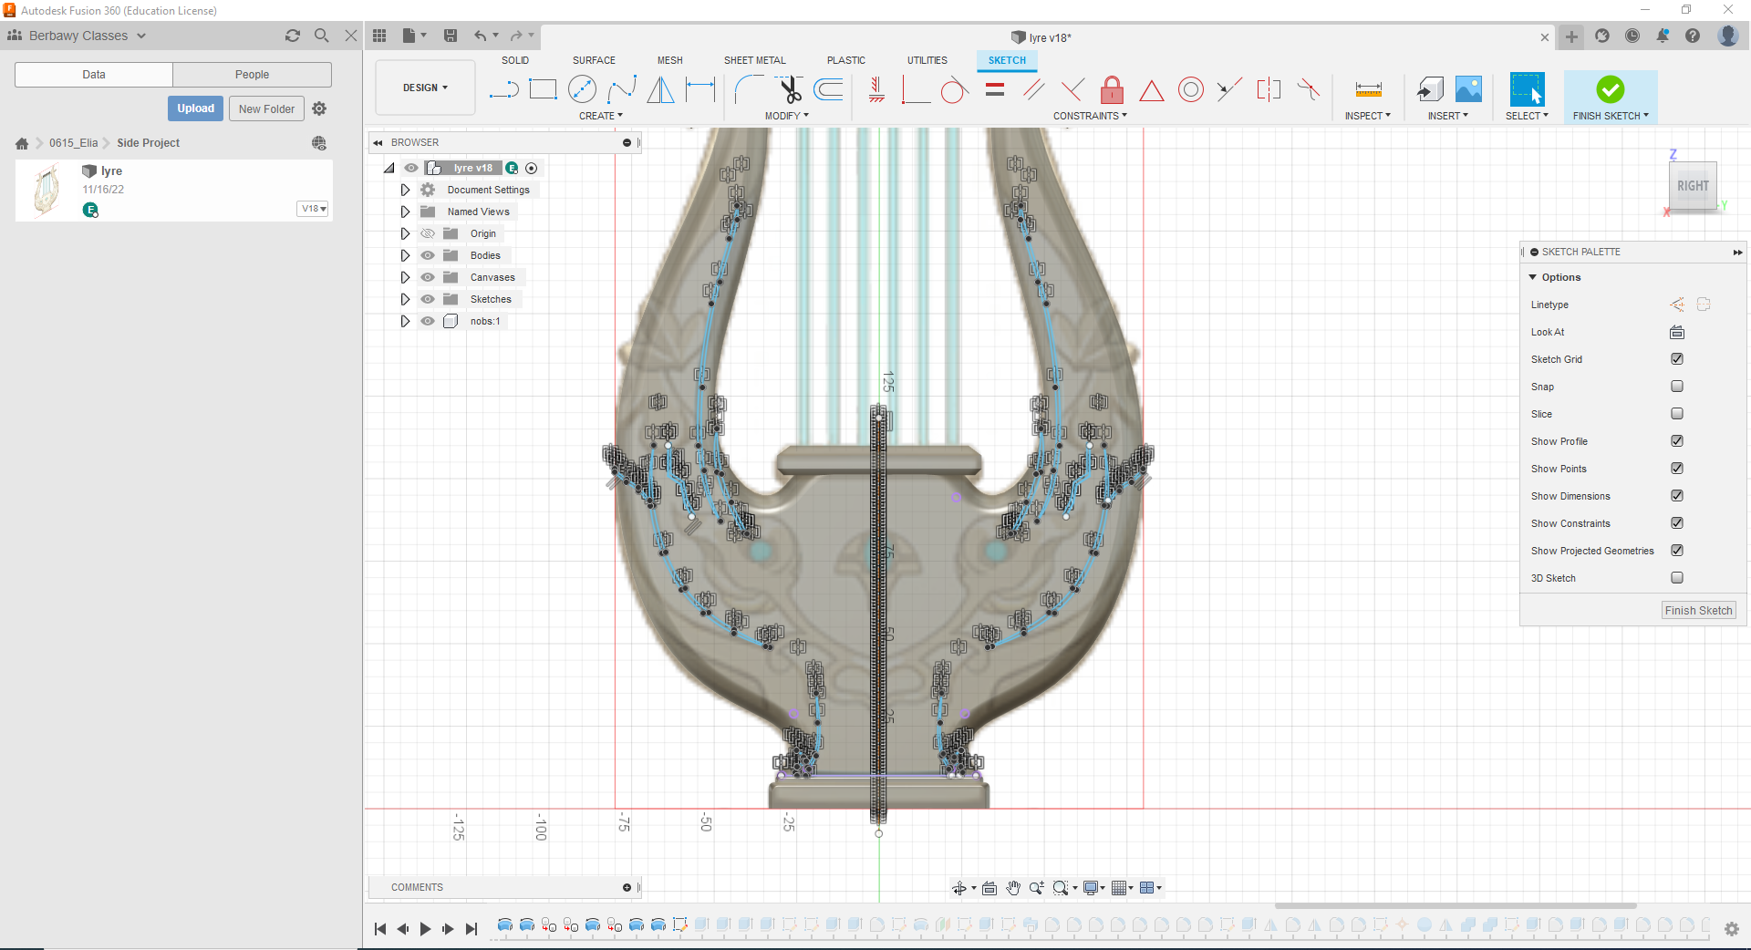Open the Measure tool in Inspect

[x=1368, y=89]
